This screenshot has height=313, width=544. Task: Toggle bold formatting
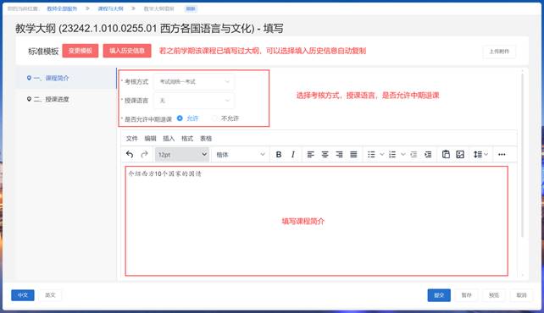coord(278,155)
